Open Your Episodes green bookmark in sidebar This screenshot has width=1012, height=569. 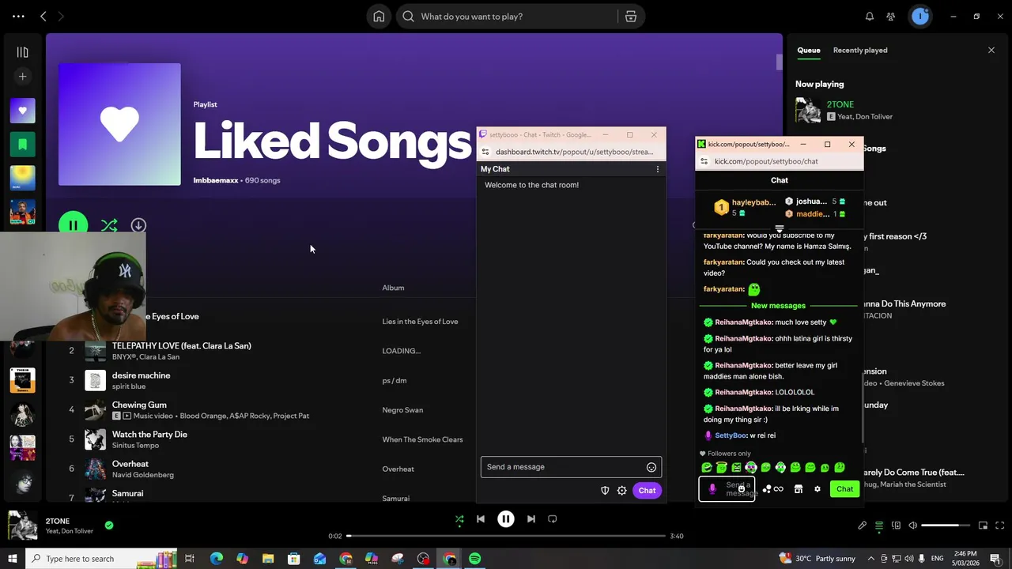(x=22, y=145)
